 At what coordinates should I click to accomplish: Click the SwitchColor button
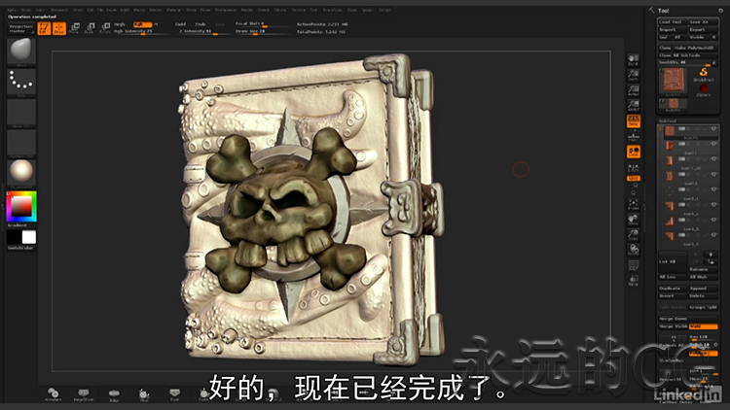[21, 248]
